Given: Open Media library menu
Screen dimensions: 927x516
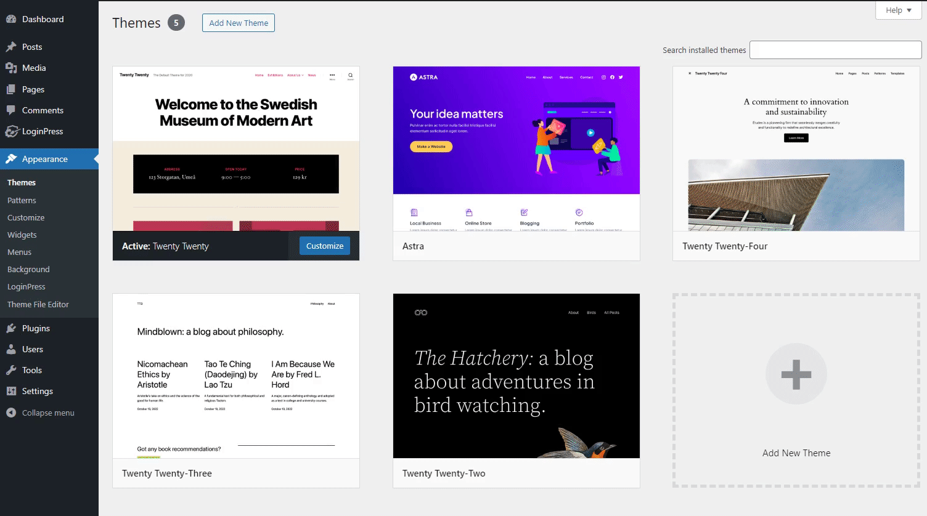Looking at the screenshot, I should click(x=49, y=68).
